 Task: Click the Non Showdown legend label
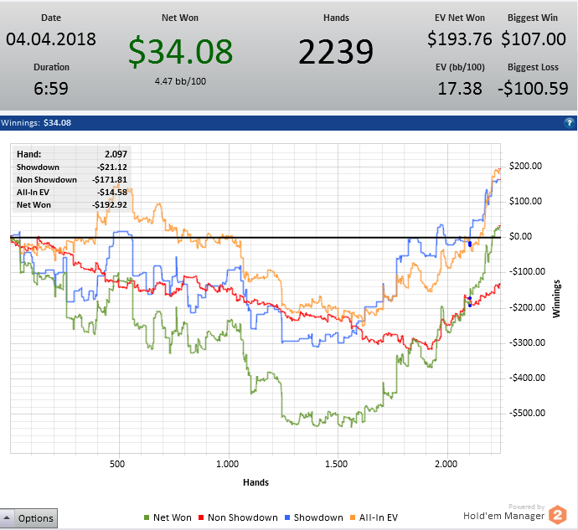(243, 517)
